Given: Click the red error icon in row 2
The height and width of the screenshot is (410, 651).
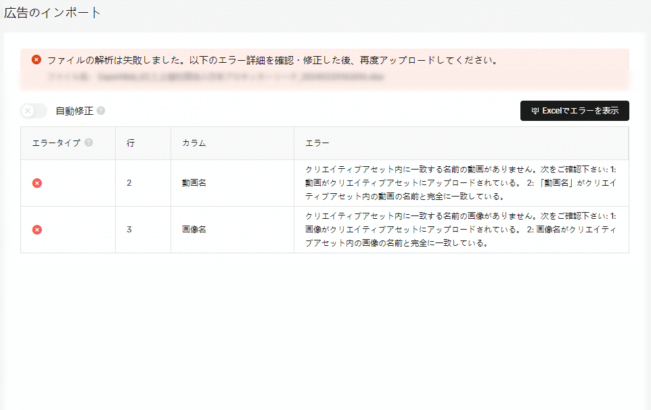Looking at the screenshot, I should click(x=37, y=183).
